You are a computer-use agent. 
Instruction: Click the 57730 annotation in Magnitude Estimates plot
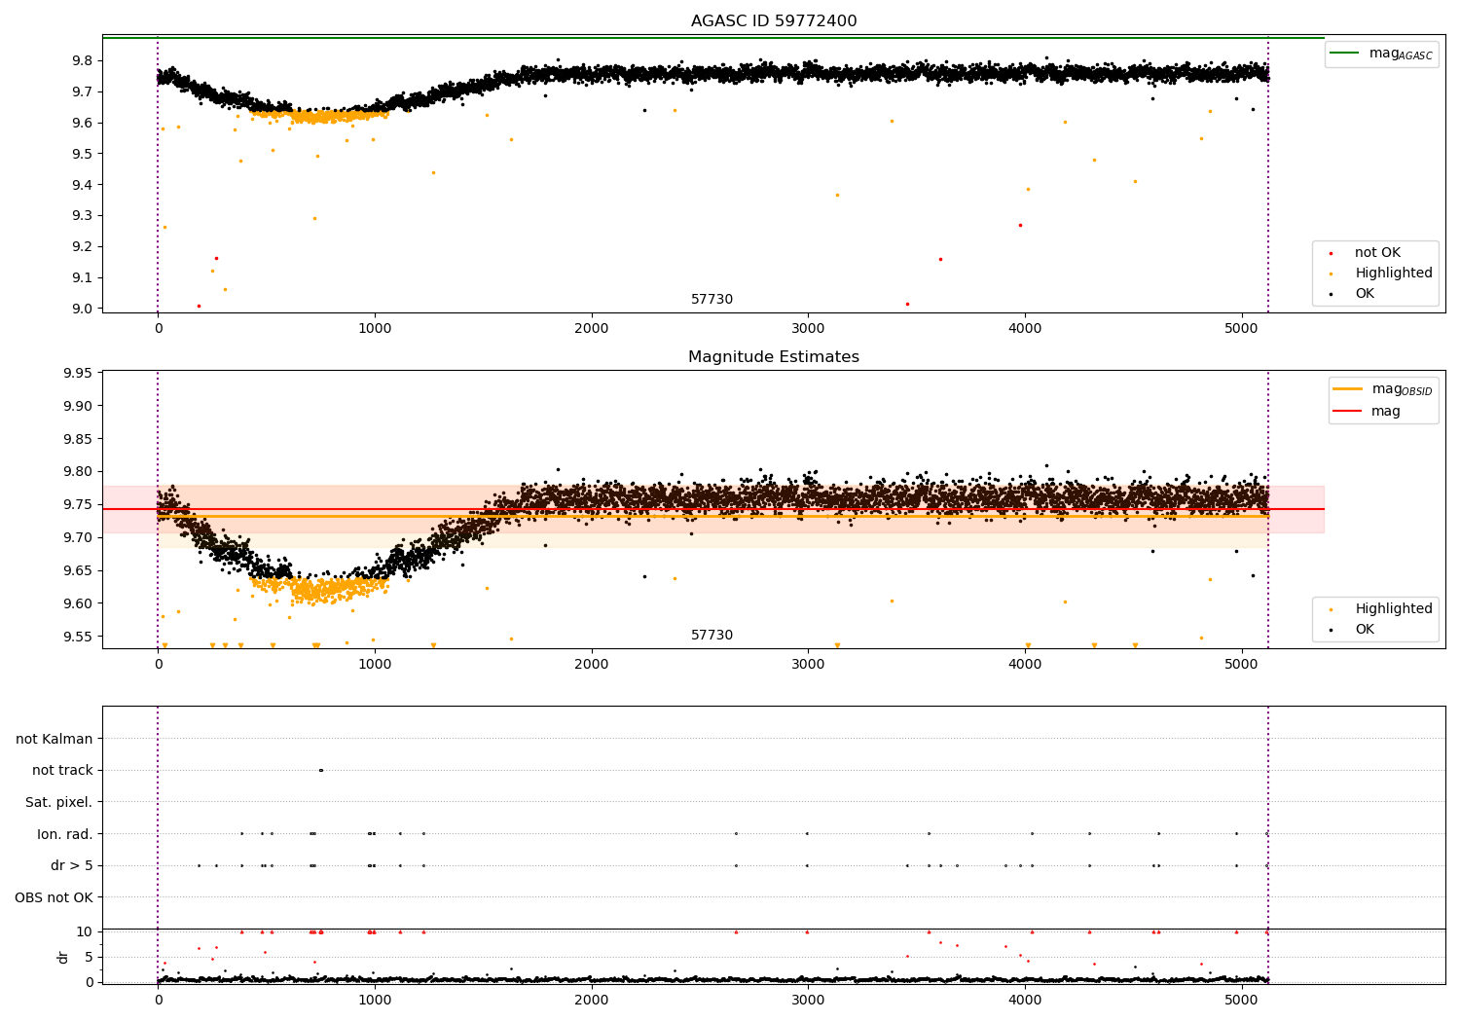pos(712,636)
